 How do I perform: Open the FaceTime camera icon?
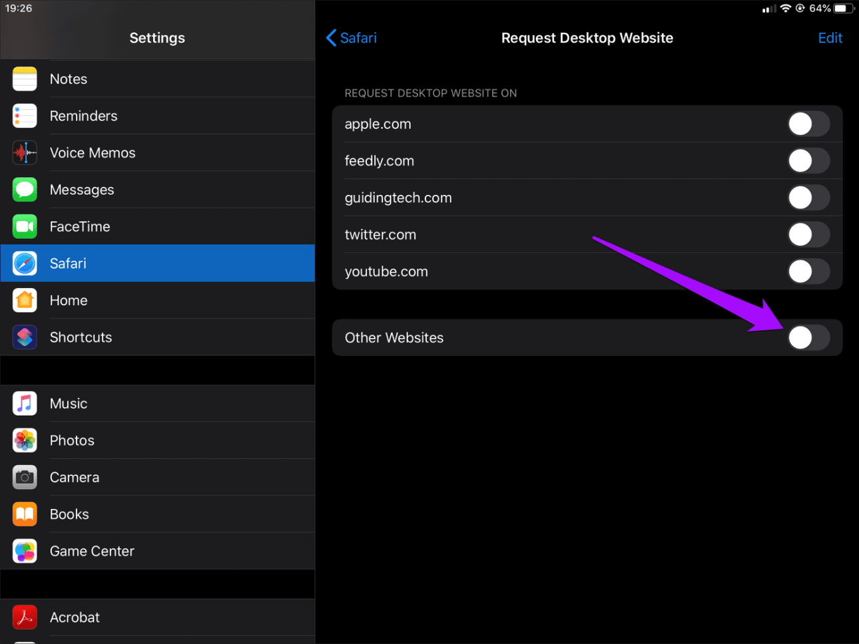[x=25, y=227]
